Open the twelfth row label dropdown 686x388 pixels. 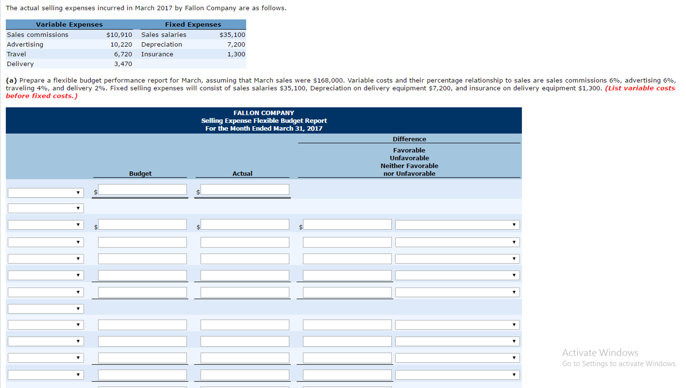coord(46,375)
